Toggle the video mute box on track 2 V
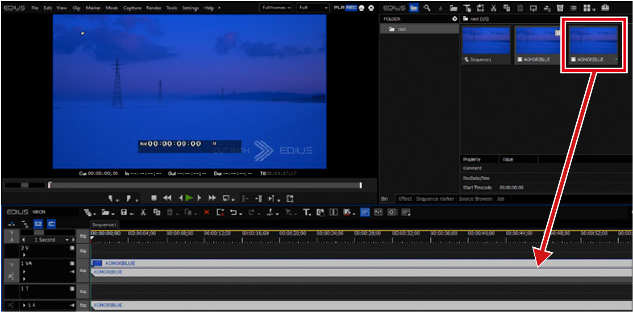This screenshot has height=312, width=633. [72, 248]
